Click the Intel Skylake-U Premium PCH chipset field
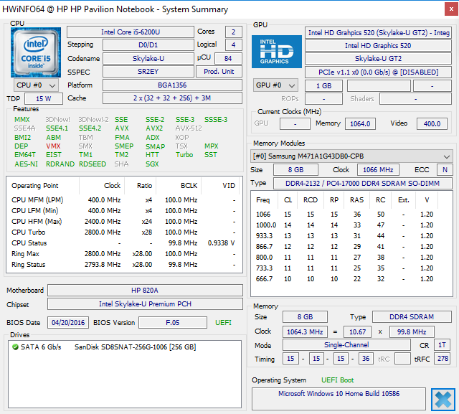The height and width of the screenshot is (414, 459). [145, 304]
